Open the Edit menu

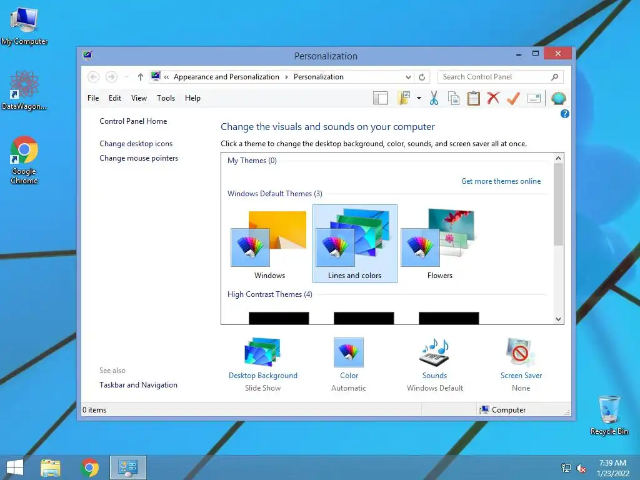(115, 98)
